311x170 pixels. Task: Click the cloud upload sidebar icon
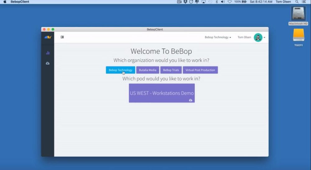[48, 63]
